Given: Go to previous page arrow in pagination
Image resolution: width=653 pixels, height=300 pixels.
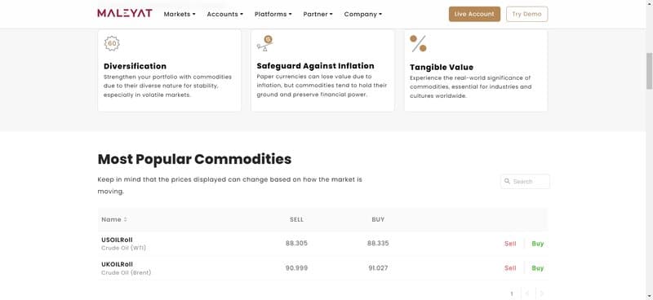Looking at the screenshot, I should [x=527, y=293].
